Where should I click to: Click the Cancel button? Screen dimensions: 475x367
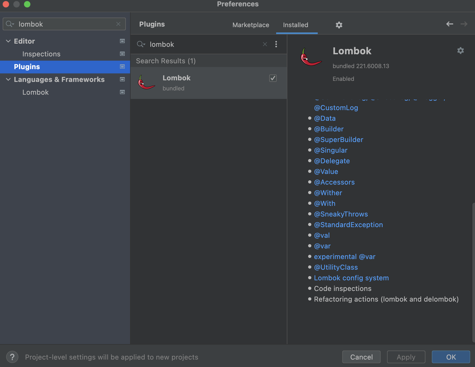tap(361, 357)
